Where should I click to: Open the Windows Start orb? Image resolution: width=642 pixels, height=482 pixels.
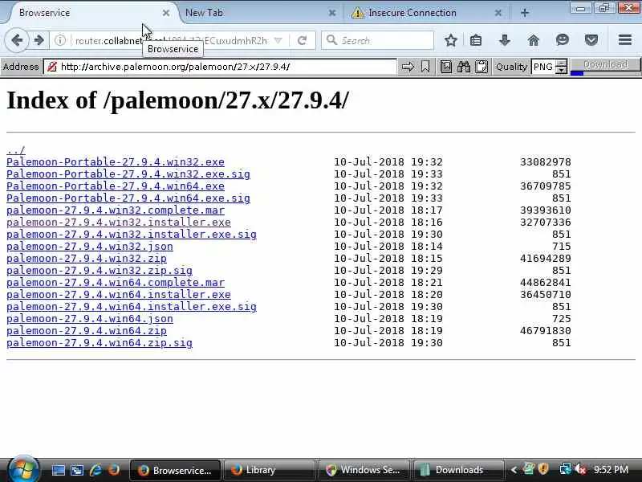(x=23, y=469)
